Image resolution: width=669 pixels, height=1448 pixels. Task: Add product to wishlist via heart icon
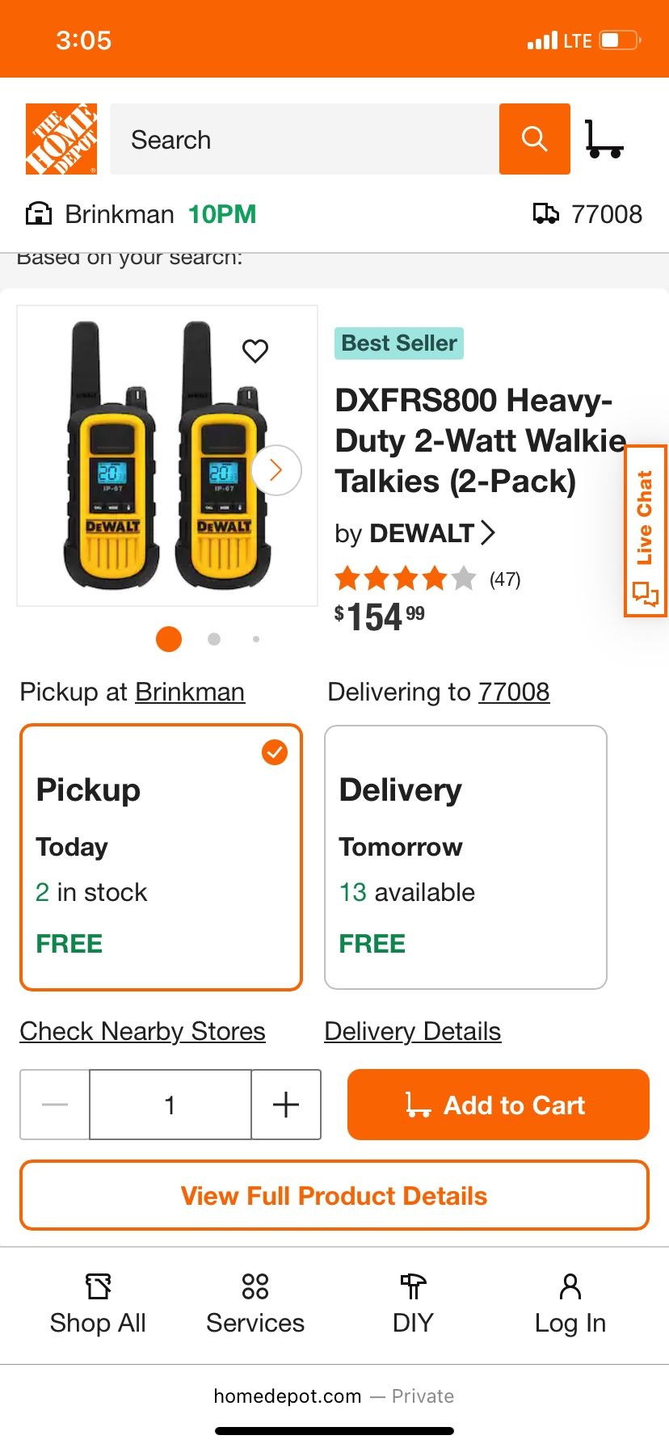coord(255,351)
